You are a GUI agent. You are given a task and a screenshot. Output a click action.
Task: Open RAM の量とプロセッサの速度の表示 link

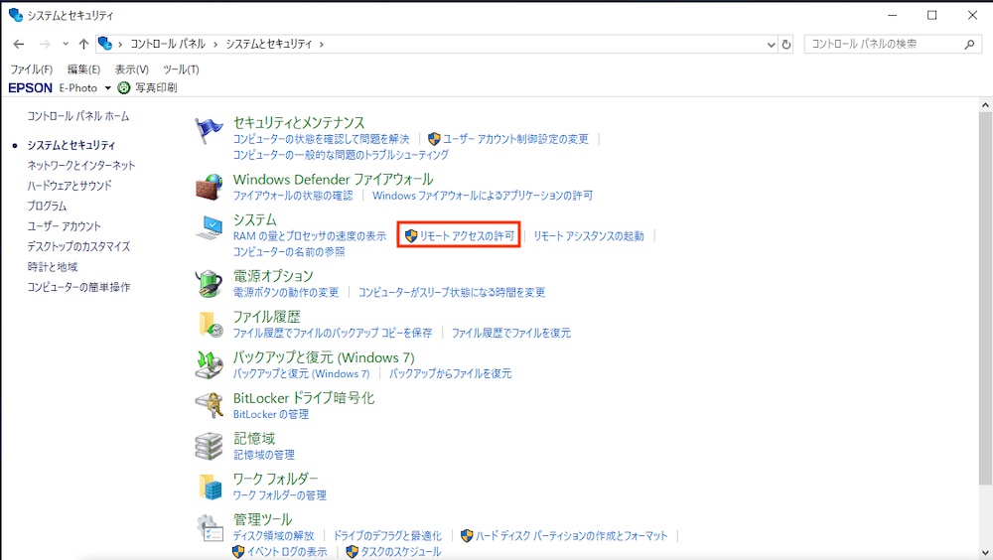tap(310, 235)
